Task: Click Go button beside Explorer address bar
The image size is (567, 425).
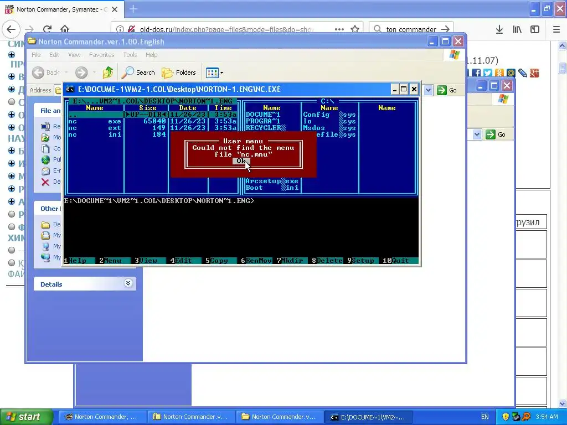Action: (x=447, y=90)
